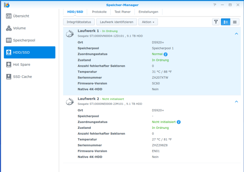This screenshot has width=244, height=172.
Task: Open SSD Cache sidebar entry
Action: click(x=29, y=77)
